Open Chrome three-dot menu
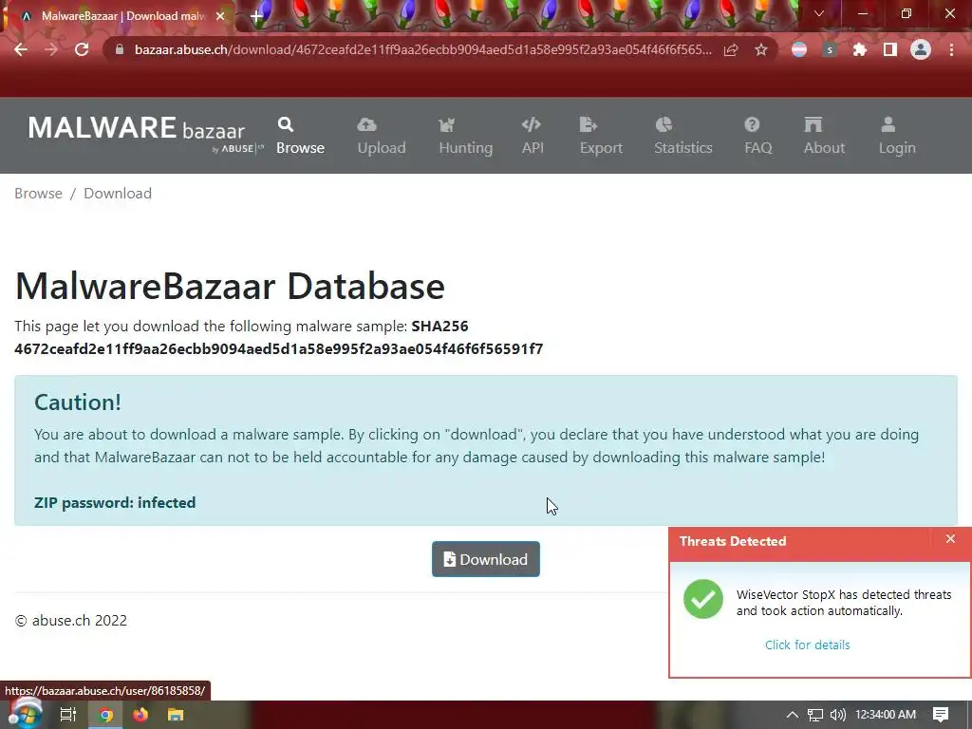 [951, 49]
